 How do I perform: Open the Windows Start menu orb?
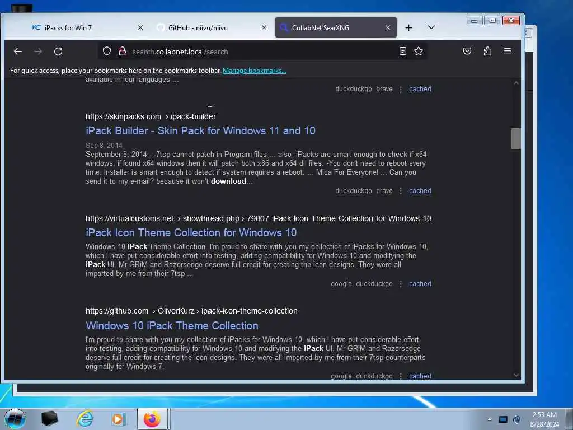(15, 419)
